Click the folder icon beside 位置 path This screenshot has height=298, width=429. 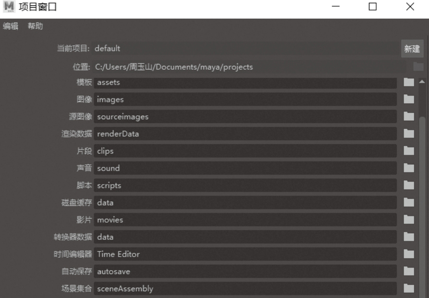[418, 67]
